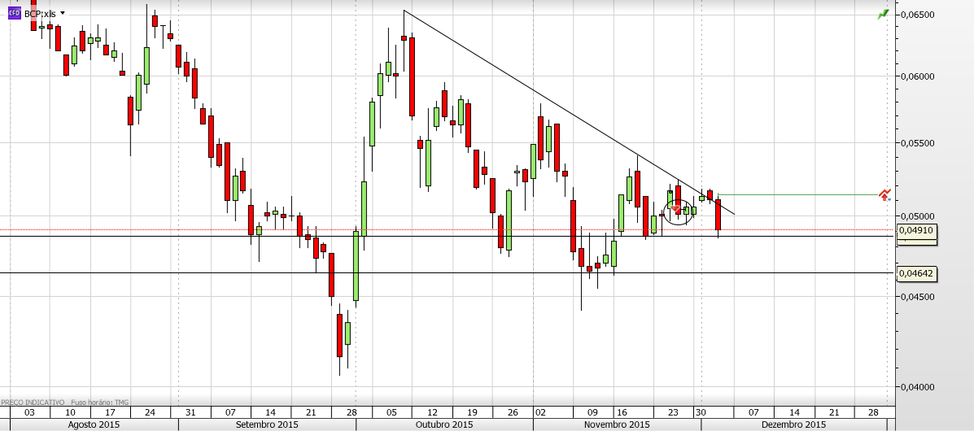Click the 31 date label on the time axis
The height and width of the screenshot is (431, 974).
pyautogui.click(x=190, y=412)
